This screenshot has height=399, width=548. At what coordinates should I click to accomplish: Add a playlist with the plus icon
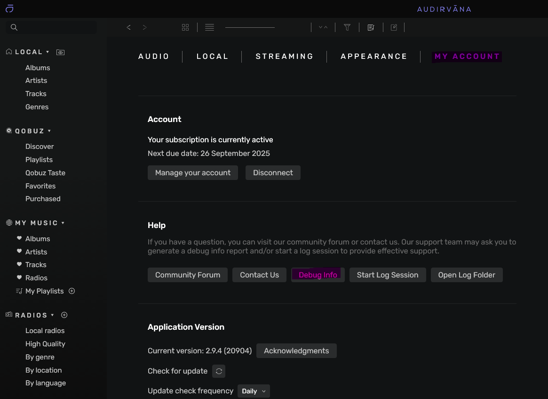click(71, 291)
